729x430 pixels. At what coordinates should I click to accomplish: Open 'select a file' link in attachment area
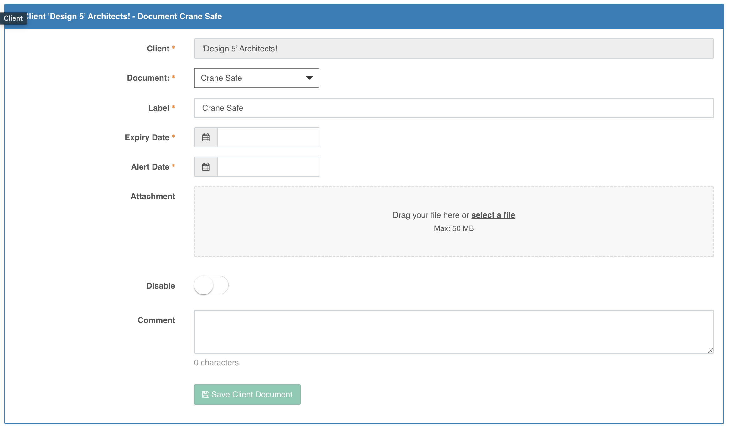(x=493, y=215)
